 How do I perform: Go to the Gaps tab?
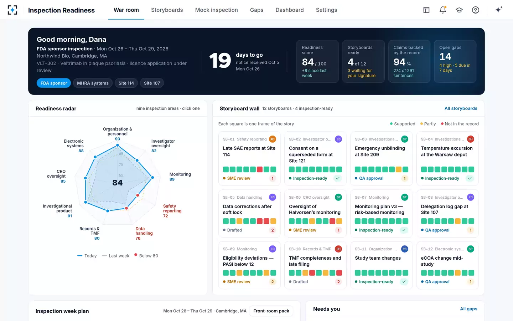pos(256,10)
